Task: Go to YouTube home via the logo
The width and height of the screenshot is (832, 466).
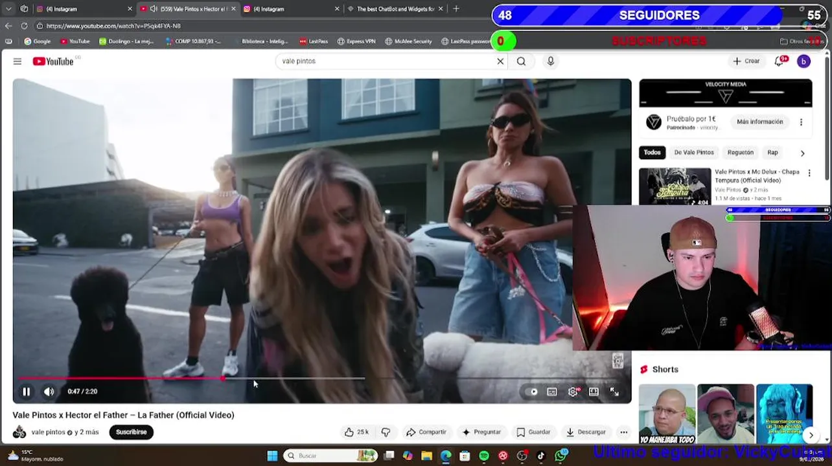Action: point(53,61)
